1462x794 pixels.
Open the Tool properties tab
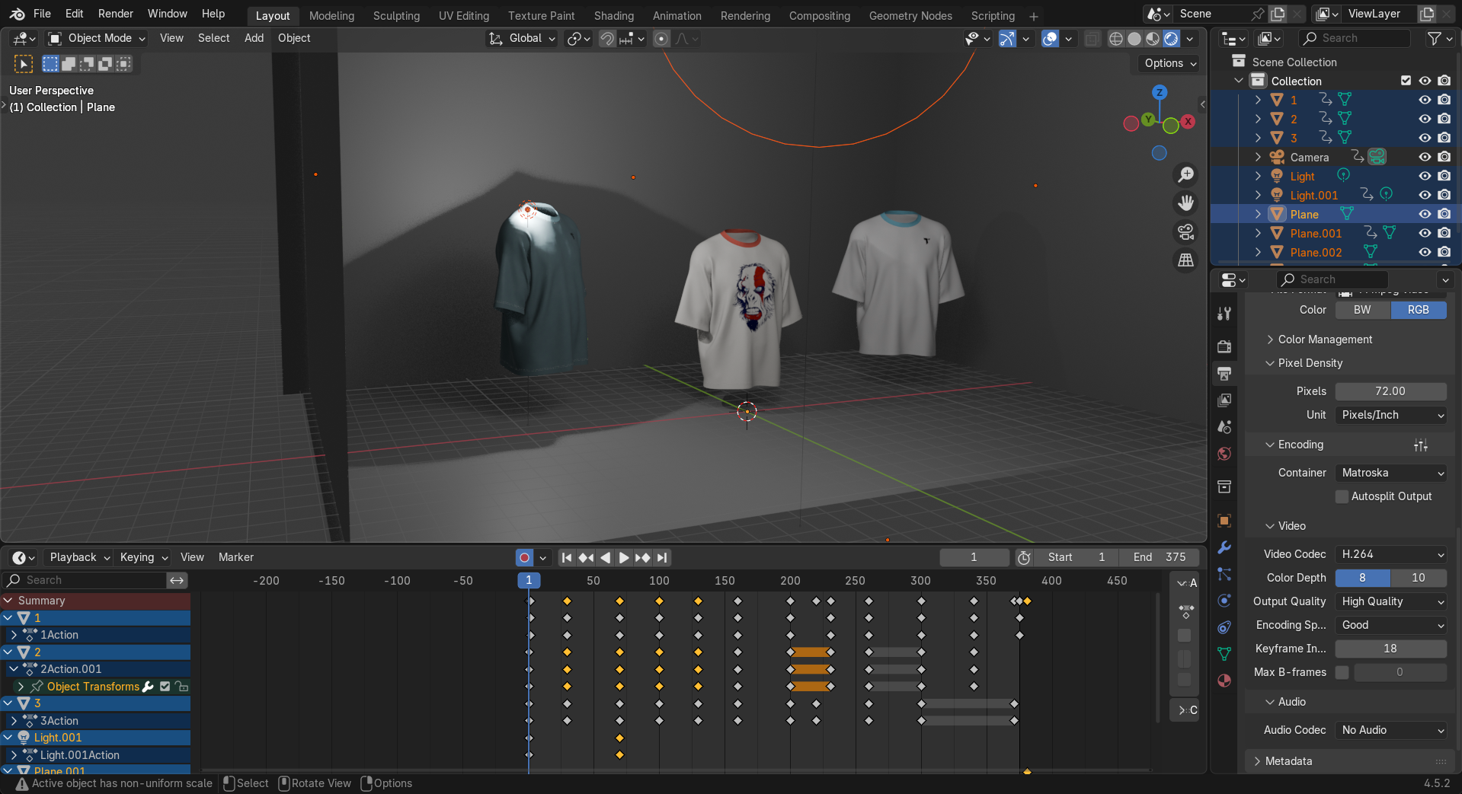1224,314
